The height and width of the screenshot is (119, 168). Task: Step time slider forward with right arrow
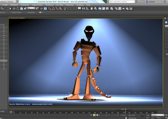point(132,109)
